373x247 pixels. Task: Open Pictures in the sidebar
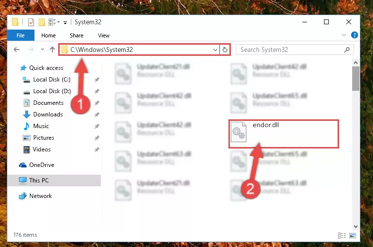[38, 138]
